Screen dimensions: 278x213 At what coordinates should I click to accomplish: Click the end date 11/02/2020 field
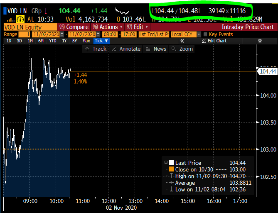(83, 34)
